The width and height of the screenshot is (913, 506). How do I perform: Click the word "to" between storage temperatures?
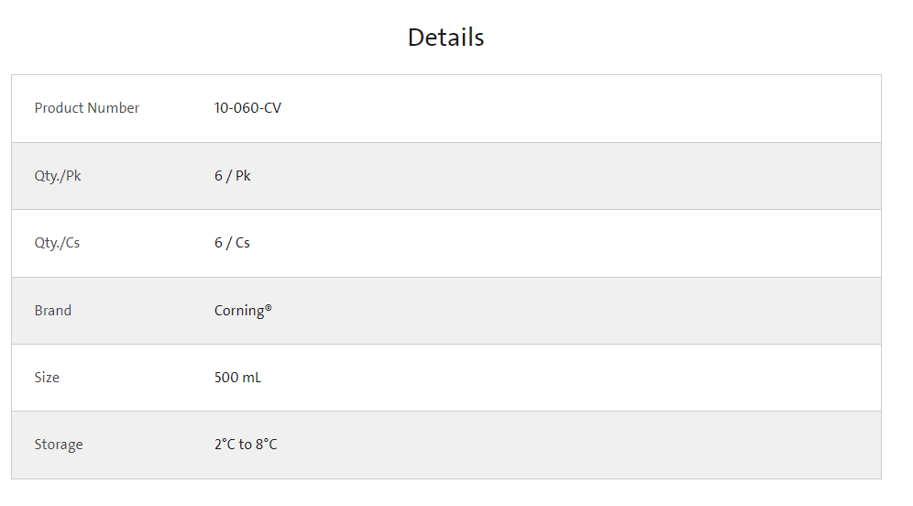(x=246, y=445)
